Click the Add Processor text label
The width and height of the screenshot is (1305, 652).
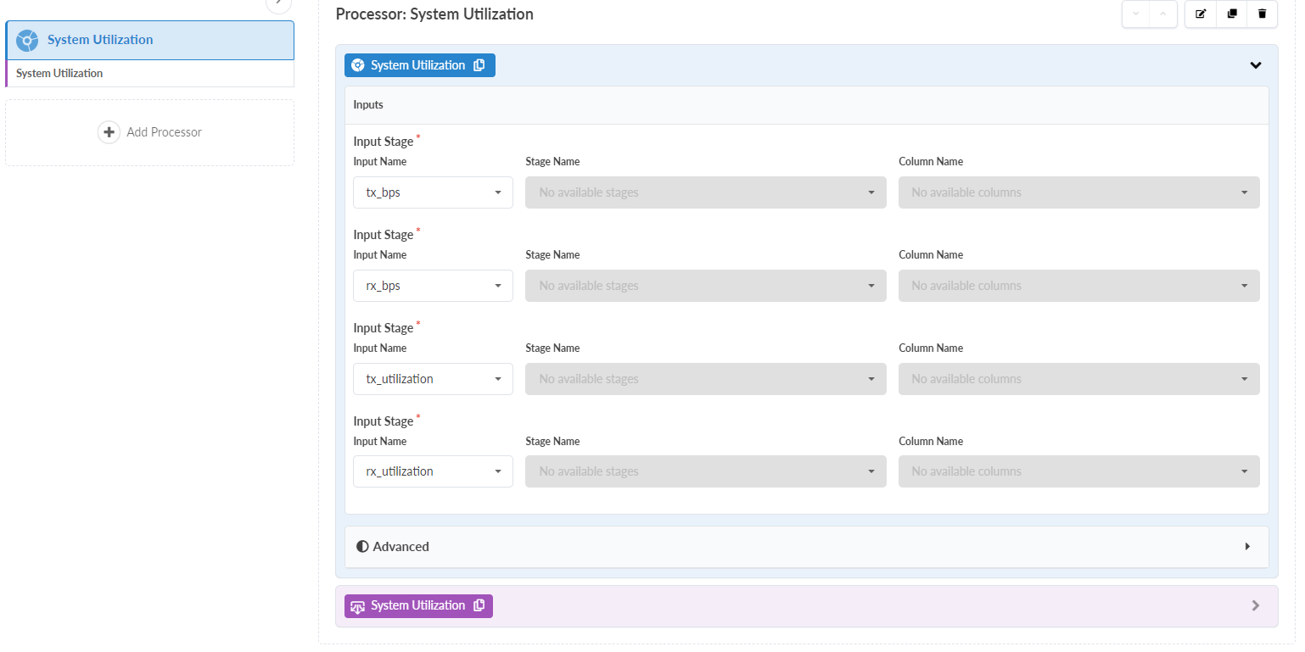coord(164,132)
